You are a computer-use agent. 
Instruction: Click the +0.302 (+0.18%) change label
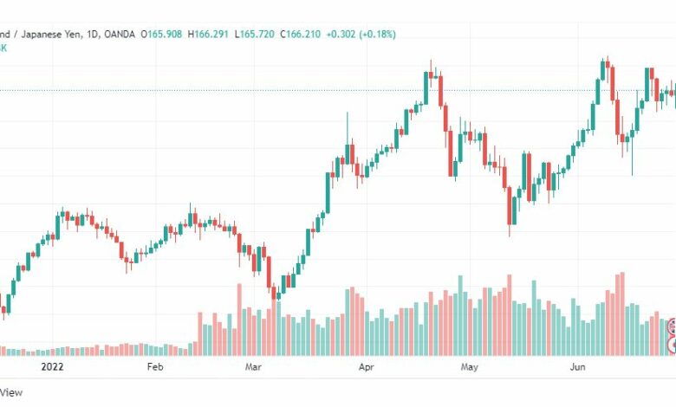(361, 34)
